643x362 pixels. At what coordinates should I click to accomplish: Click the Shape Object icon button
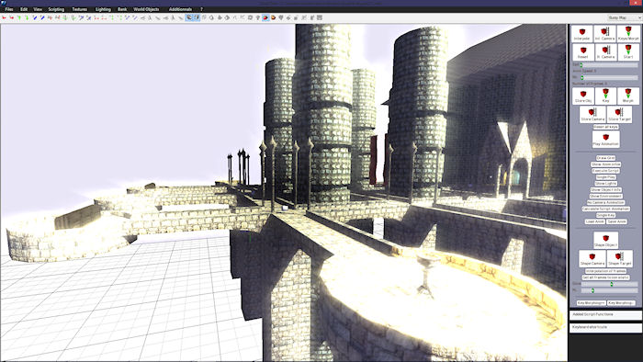click(605, 240)
